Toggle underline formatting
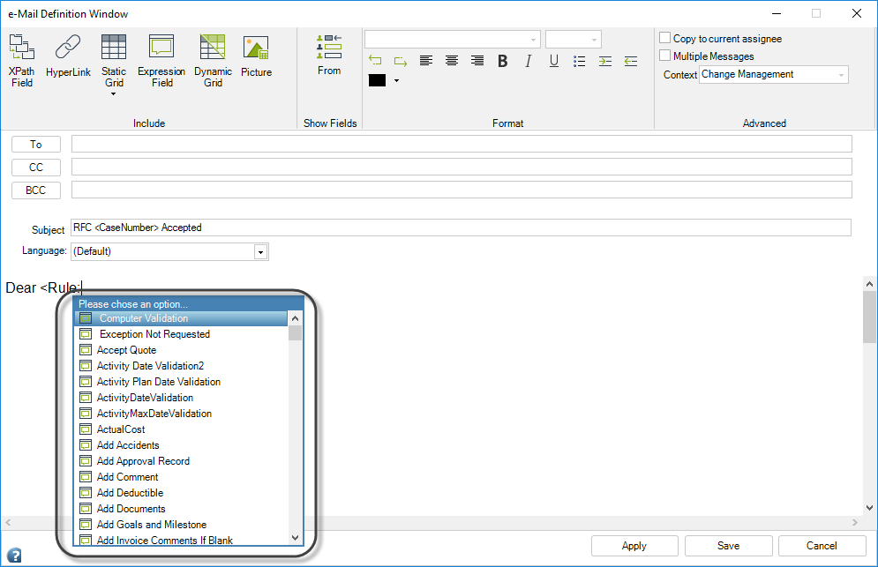The width and height of the screenshot is (878, 567). coord(554,61)
